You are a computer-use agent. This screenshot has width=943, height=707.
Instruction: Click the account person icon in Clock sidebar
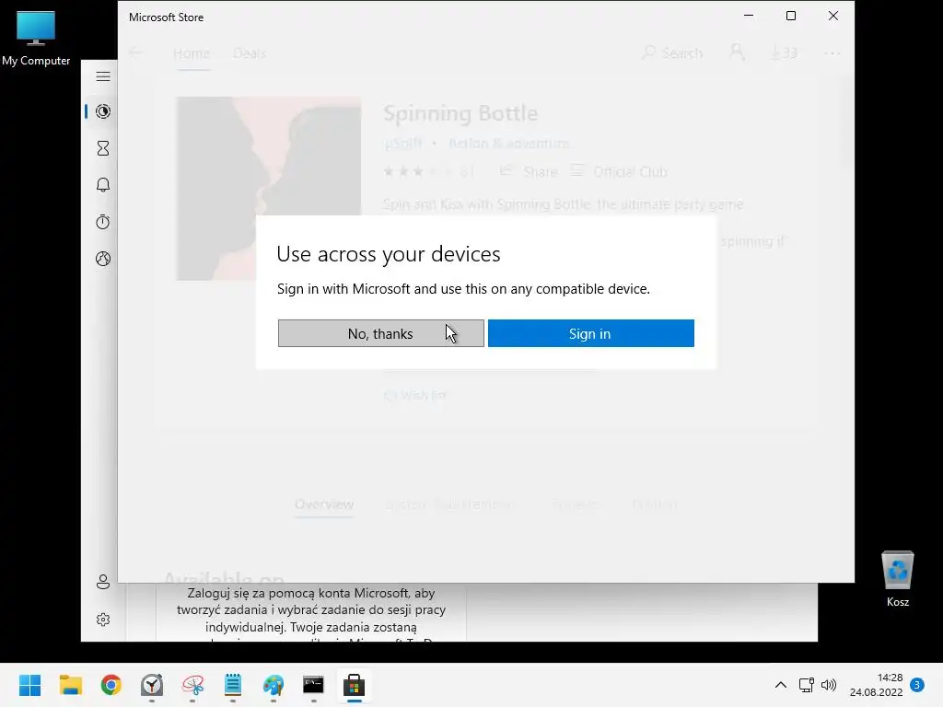103,582
